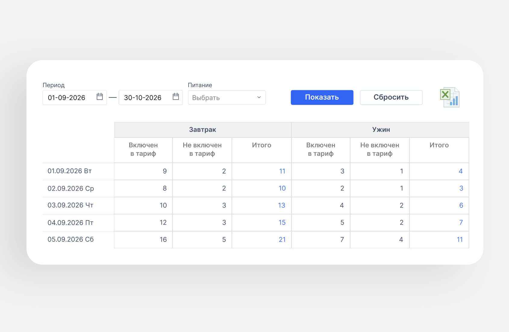Open Завтрак total 11 for 01.09.2026
This screenshot has width=509, height=332.
282,171
